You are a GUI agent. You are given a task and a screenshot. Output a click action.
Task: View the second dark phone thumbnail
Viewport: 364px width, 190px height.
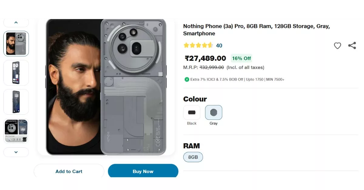pyautogui.click(x=16, y=73)
